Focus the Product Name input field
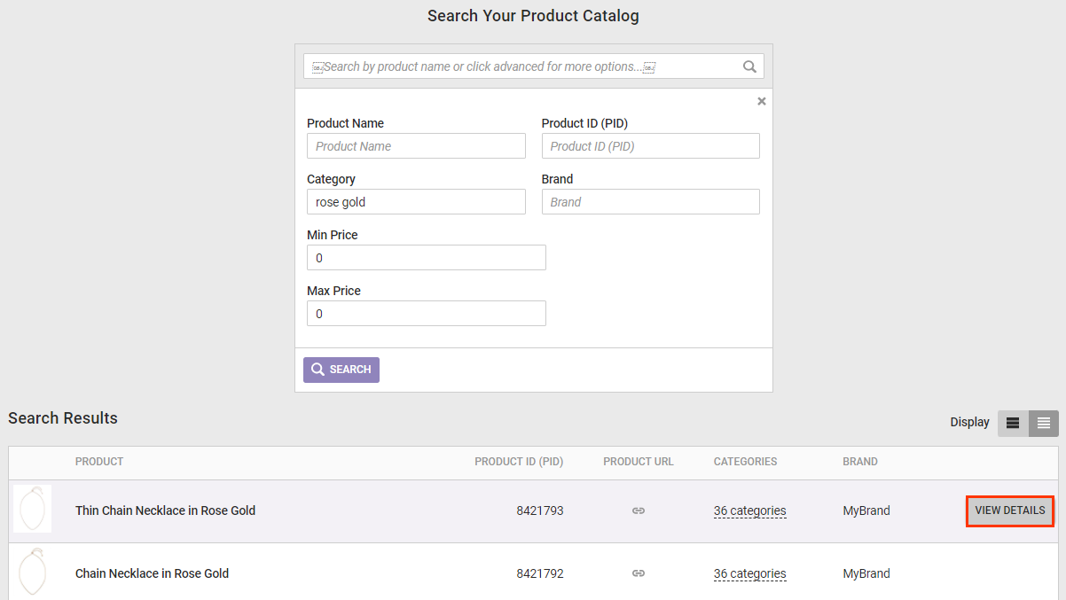This screenshot has height=600, width=1066. 416,146
